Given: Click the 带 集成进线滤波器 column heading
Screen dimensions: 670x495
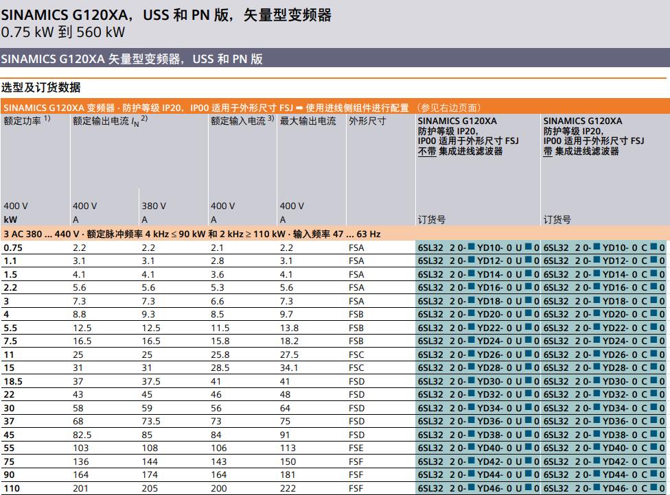Looking at the screenshot, I should point(581,151).
